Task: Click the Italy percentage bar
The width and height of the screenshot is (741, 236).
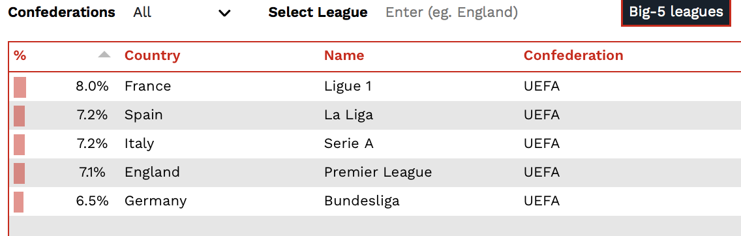Action: point(20,145)
